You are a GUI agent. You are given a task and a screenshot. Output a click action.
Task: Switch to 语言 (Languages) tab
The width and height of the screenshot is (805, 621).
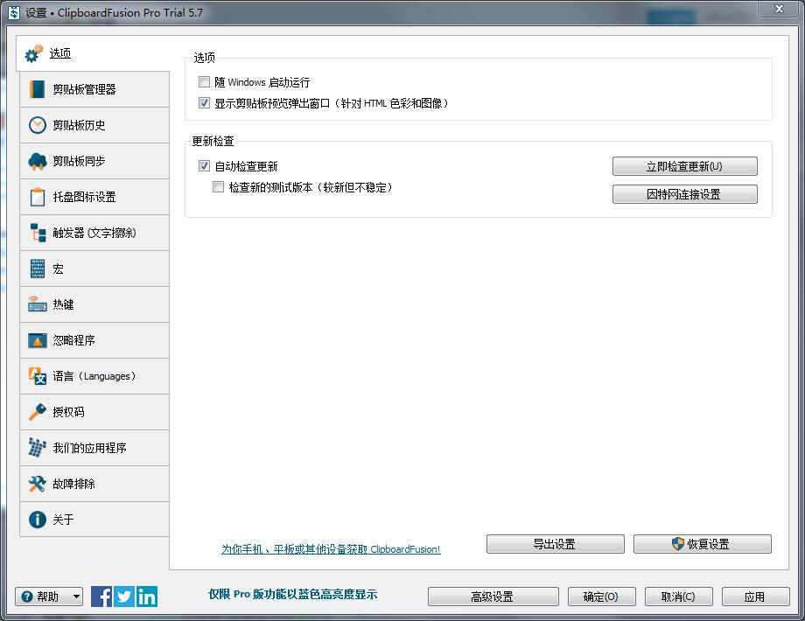point(94,376)
